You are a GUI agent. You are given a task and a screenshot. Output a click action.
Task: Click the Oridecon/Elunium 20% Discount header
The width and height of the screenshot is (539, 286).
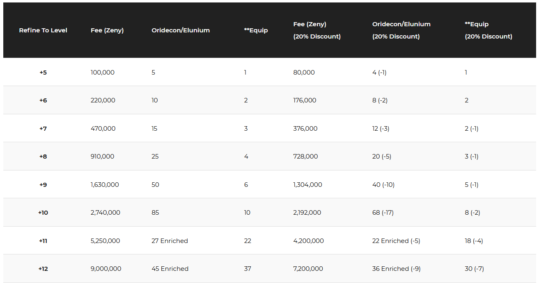[401, 30]
